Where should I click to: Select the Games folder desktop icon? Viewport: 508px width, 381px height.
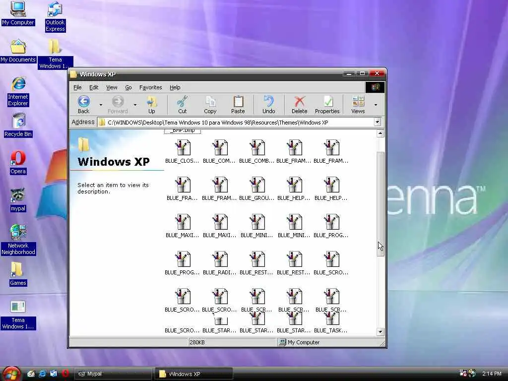[18, 274]
